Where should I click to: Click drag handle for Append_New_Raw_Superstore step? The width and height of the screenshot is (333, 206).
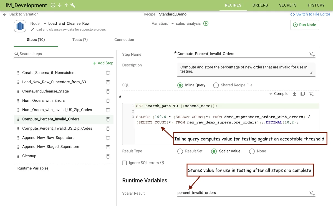coord(18,138)
